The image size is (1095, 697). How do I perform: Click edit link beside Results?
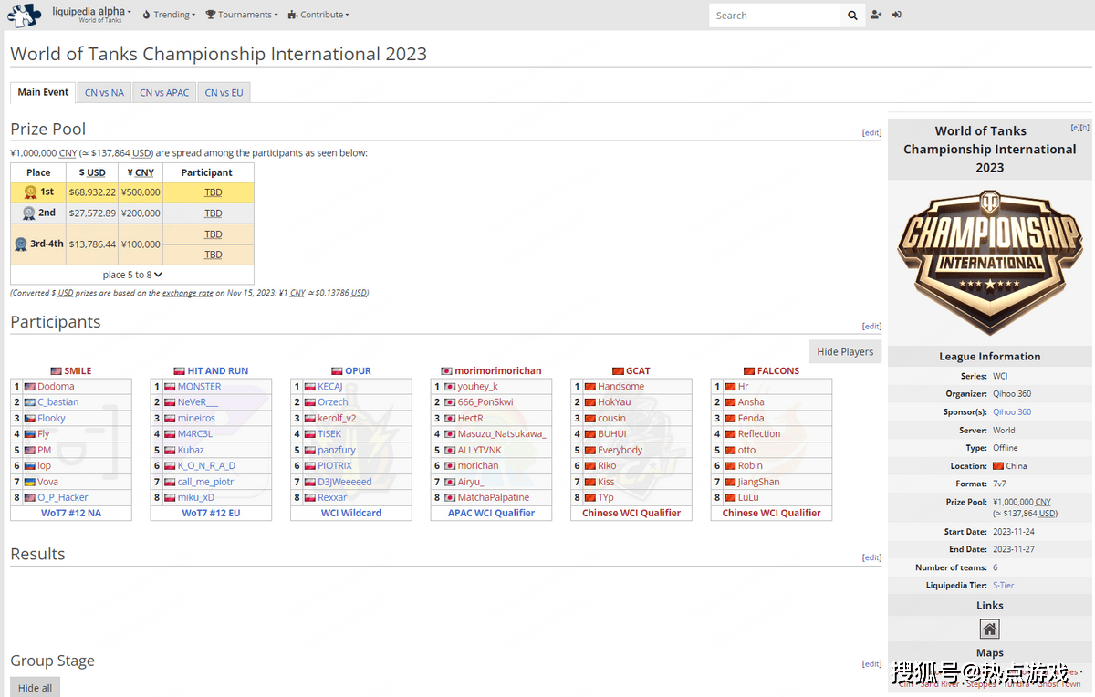point(872,557)
